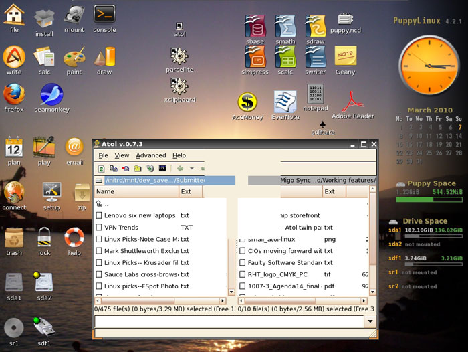Click the drive icon beside left path bar

[x=99, y=181]
